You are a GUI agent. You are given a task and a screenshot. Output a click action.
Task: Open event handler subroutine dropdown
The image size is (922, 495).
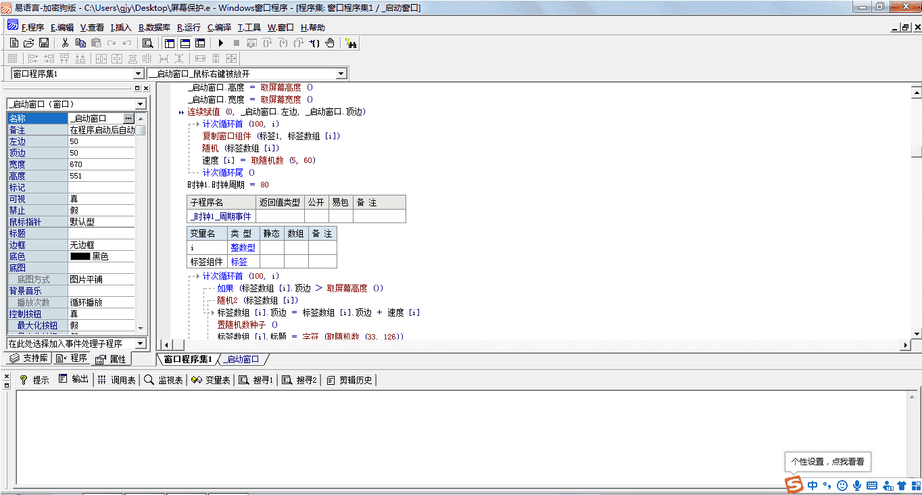click(x=141, y=344)
